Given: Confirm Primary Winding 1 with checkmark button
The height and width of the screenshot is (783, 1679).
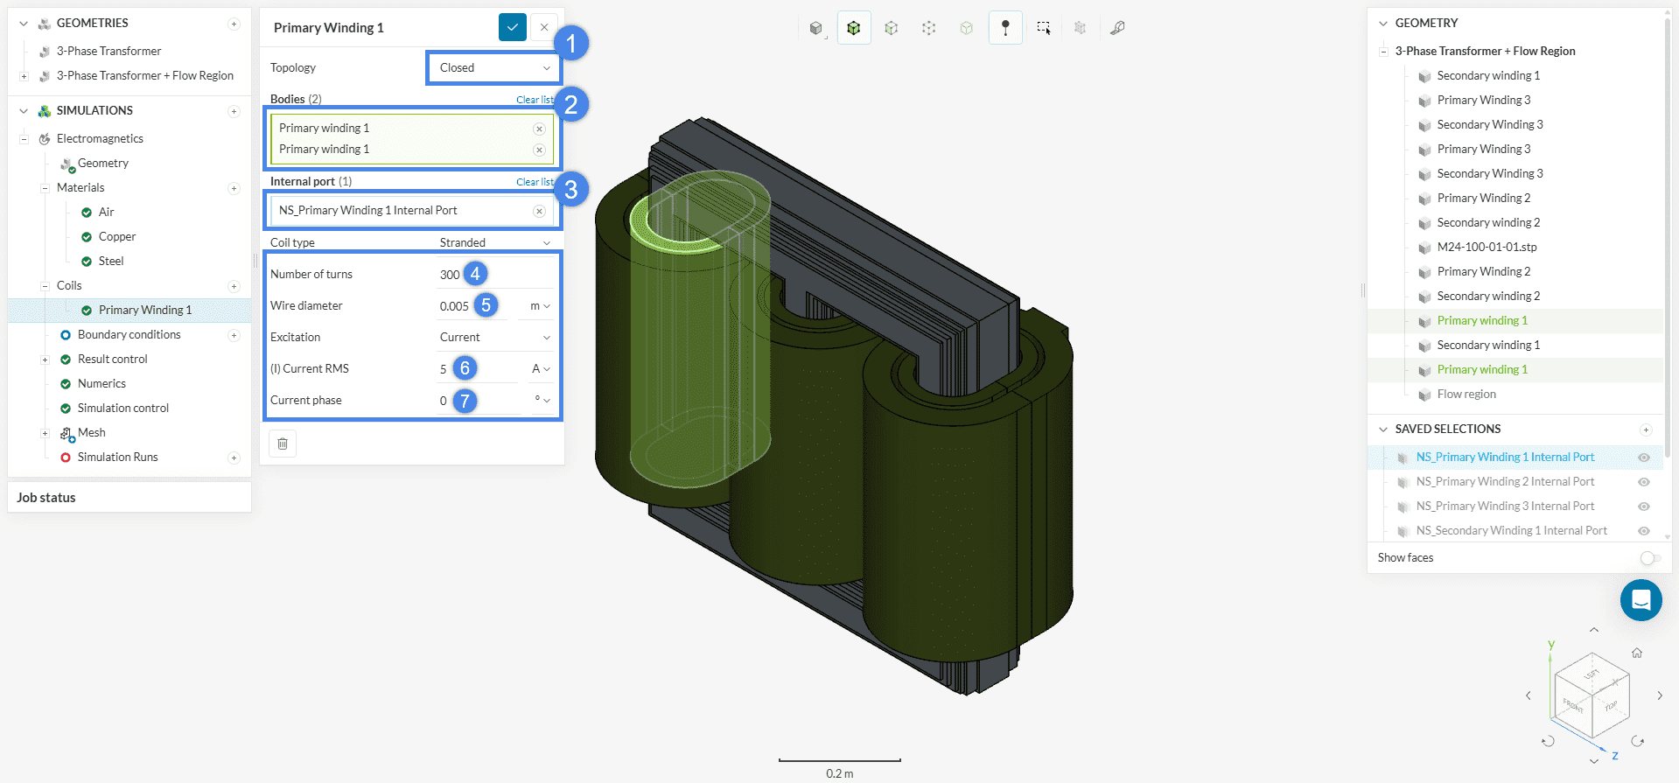Looking at the screenshot, I should [x=512, y=28].
